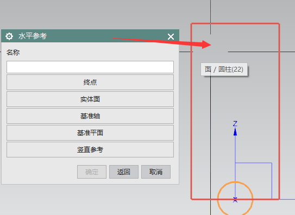The height and width of the screenshot is (215, 295).
Task: Select the 竖直参考 option
Action: pyautogui.click(x=90, y=150)
